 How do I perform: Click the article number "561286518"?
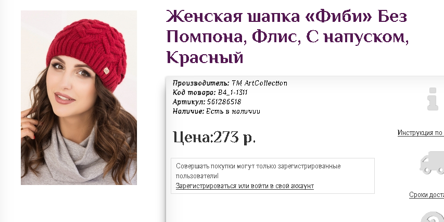coord(224,102)
